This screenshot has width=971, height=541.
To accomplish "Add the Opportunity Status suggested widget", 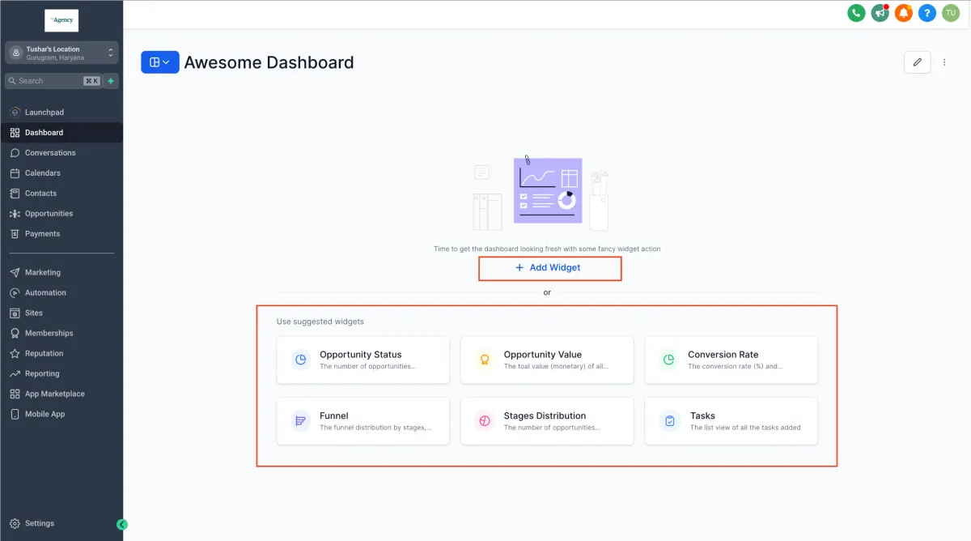I will pyautogui.click(x=363, y=360).
